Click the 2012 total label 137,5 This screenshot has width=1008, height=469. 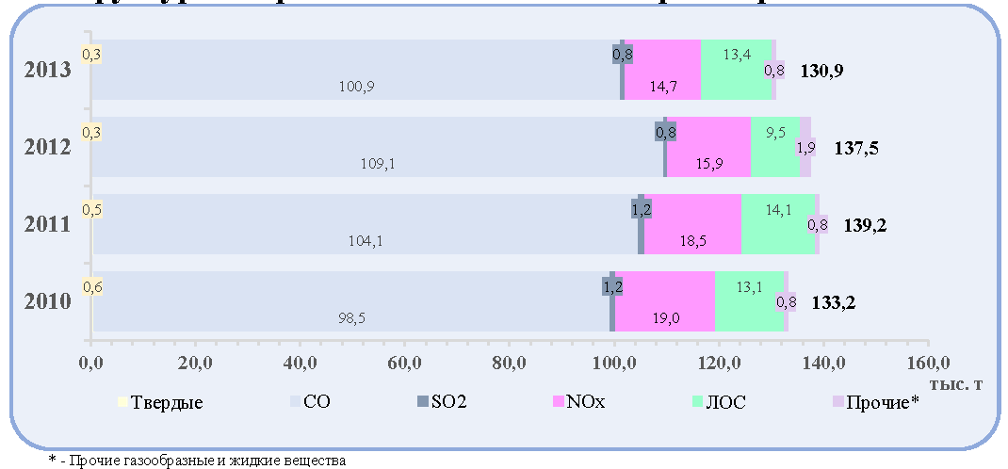tap(856, 149)
